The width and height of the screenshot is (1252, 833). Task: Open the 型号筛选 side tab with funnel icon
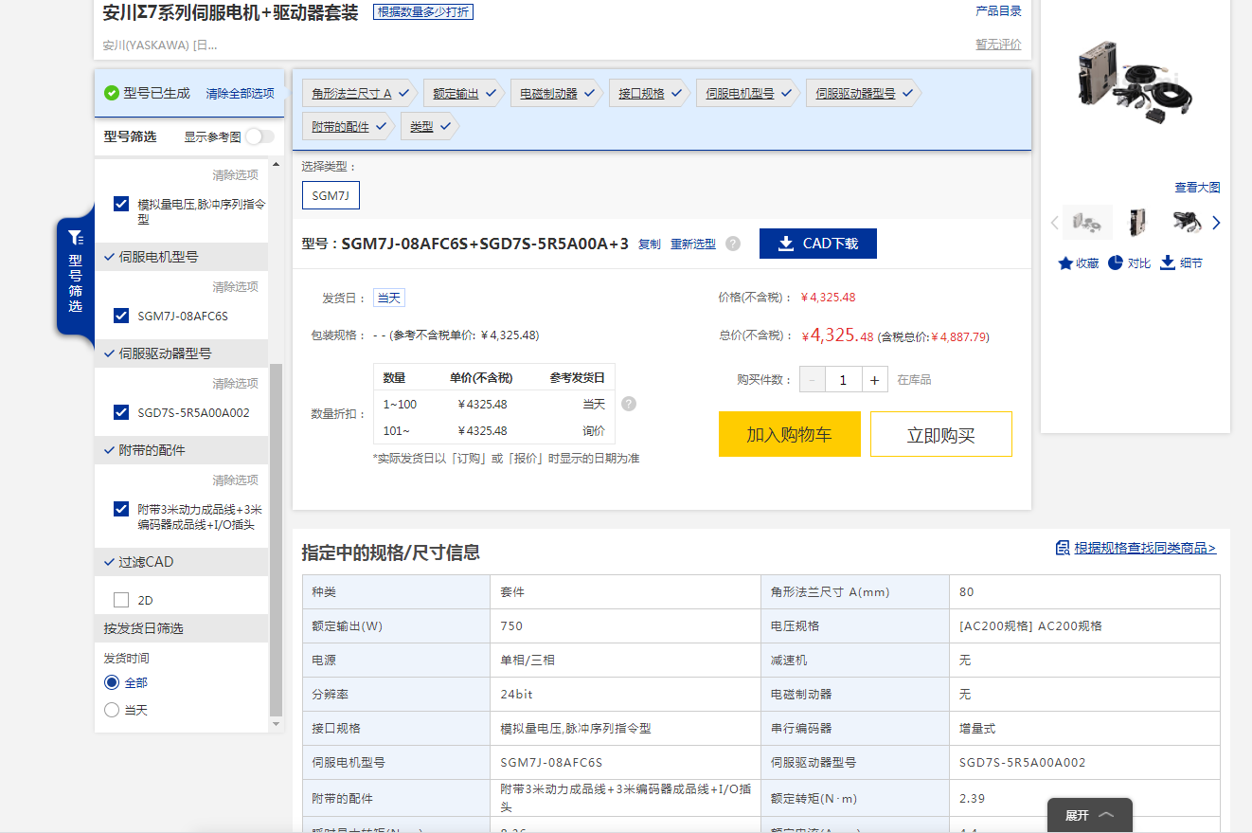76,277
